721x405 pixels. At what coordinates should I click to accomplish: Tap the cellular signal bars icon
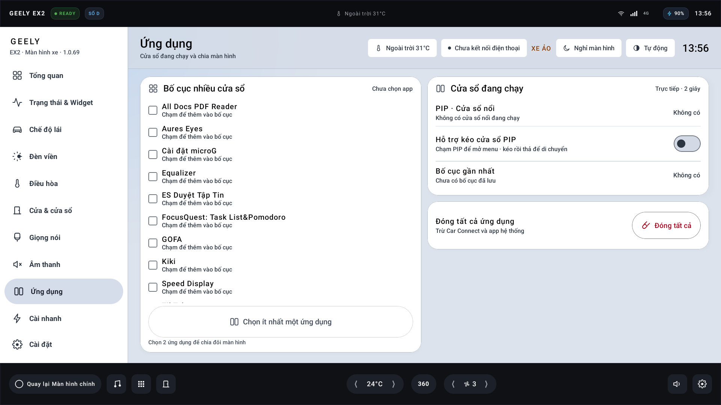(634, 13)
